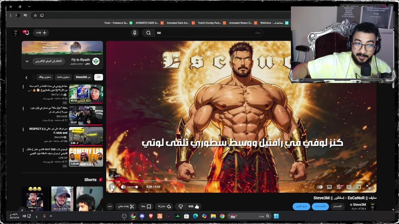The image size is (399, 224).
Task: Open the Twitch Overlay Pack bookmark
Action: coord(212,23)
